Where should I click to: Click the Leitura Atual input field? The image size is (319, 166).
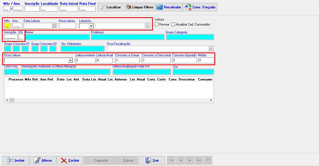104,61
